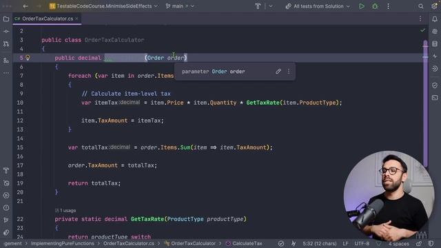Click the 1 usage code lens link
The image size is (441, 248).
pyautogui.click(x=65, y=210)
